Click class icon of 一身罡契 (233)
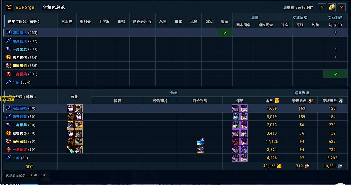 (9, 49)
